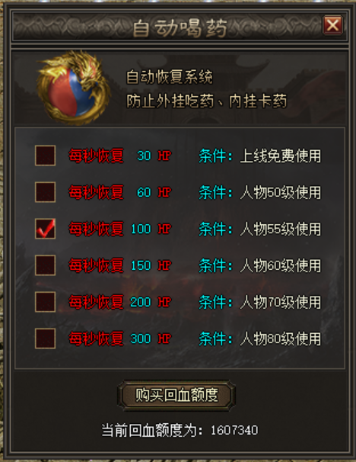Image resolution: width=356 pixels, height=462 pixels.
Task: Click the golden dragon orb icon
Action: [x=74, y=88]
